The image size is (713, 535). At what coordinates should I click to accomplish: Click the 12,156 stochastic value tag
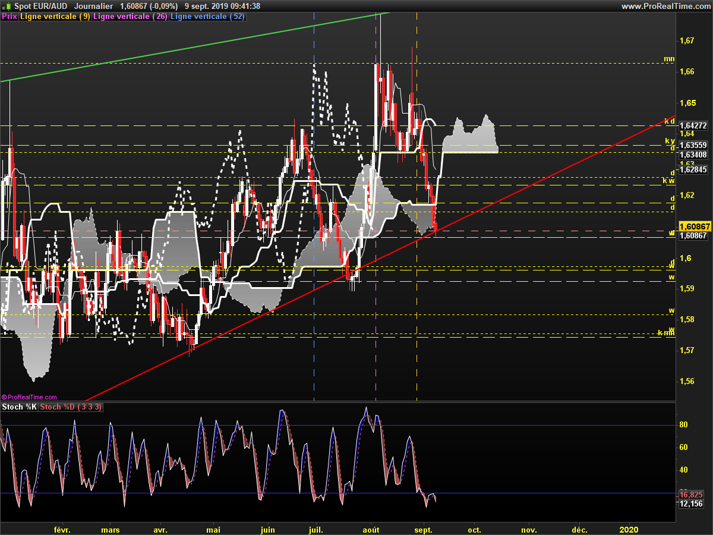pyautogui.click(x=692, y=503)
